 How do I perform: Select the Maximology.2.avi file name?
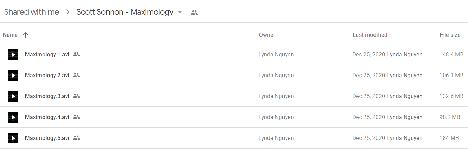pyautogui.click(x=47, y=76)
